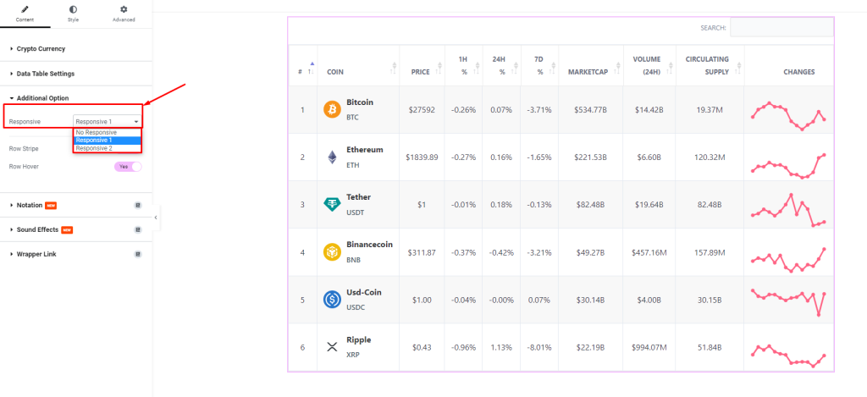Click the Usd-Coin changes sparkline chart
Screen dimensions: 867x397
pyautogui.click(x=788, y=302)
